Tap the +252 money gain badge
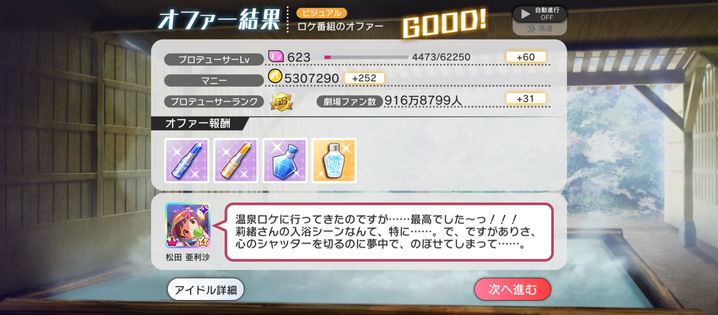718x315 pixels. click(x=364, y=78)
